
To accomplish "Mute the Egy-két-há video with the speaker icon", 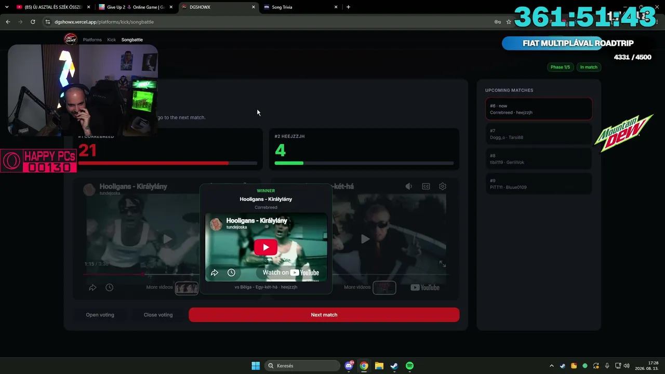I will coord(409,186).
